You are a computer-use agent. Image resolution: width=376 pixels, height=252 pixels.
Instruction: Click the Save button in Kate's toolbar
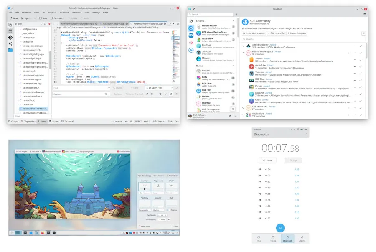[43, 18]
